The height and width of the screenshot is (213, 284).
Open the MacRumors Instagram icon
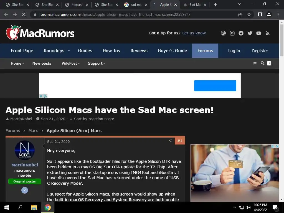tap(232, 33)
